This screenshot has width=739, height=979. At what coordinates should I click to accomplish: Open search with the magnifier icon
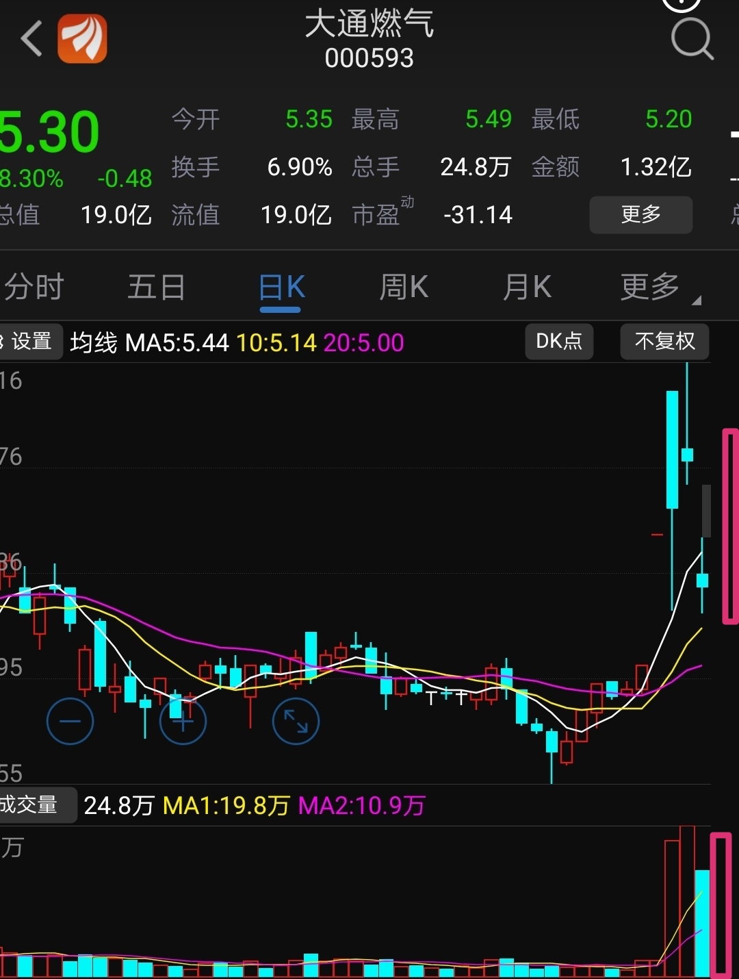click(692, 39)
